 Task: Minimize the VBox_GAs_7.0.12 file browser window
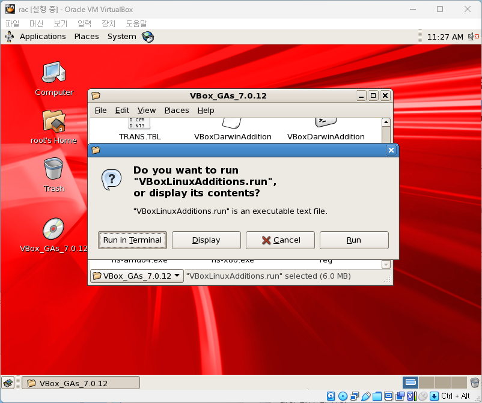pos(361,96)
